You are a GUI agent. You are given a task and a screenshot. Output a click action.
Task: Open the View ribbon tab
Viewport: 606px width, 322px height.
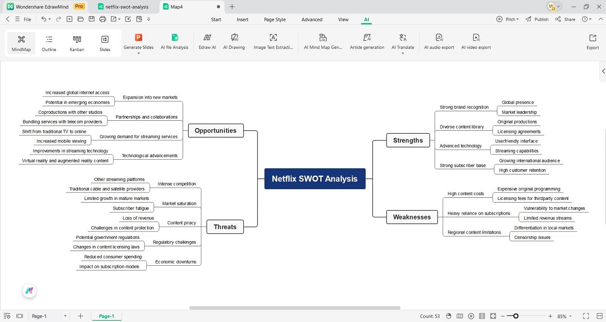pyautogui.click(x=343, y=19)
